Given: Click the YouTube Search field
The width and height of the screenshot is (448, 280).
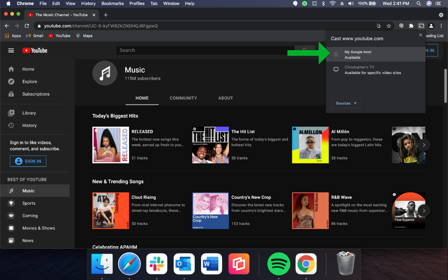Looking at the screenshot, I should [205, 50].
